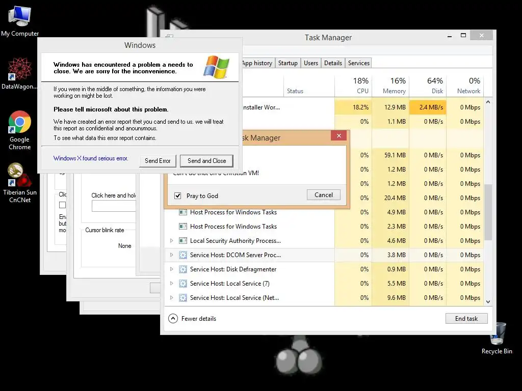Click the 4.9 MB Host Process icon
The width and height of the screenshot is (522, 391).
point(183,212)
